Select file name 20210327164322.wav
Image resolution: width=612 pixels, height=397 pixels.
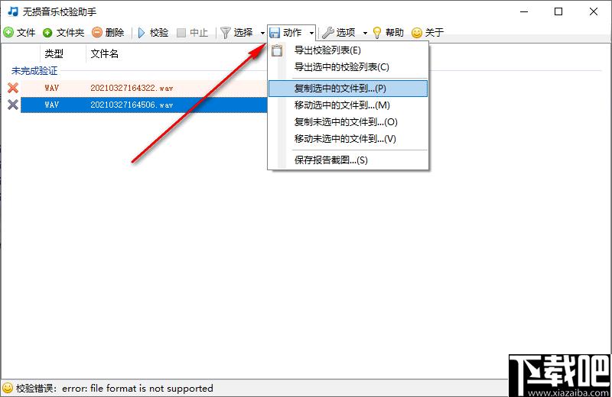pyautogui.click(x=132, y=88)
